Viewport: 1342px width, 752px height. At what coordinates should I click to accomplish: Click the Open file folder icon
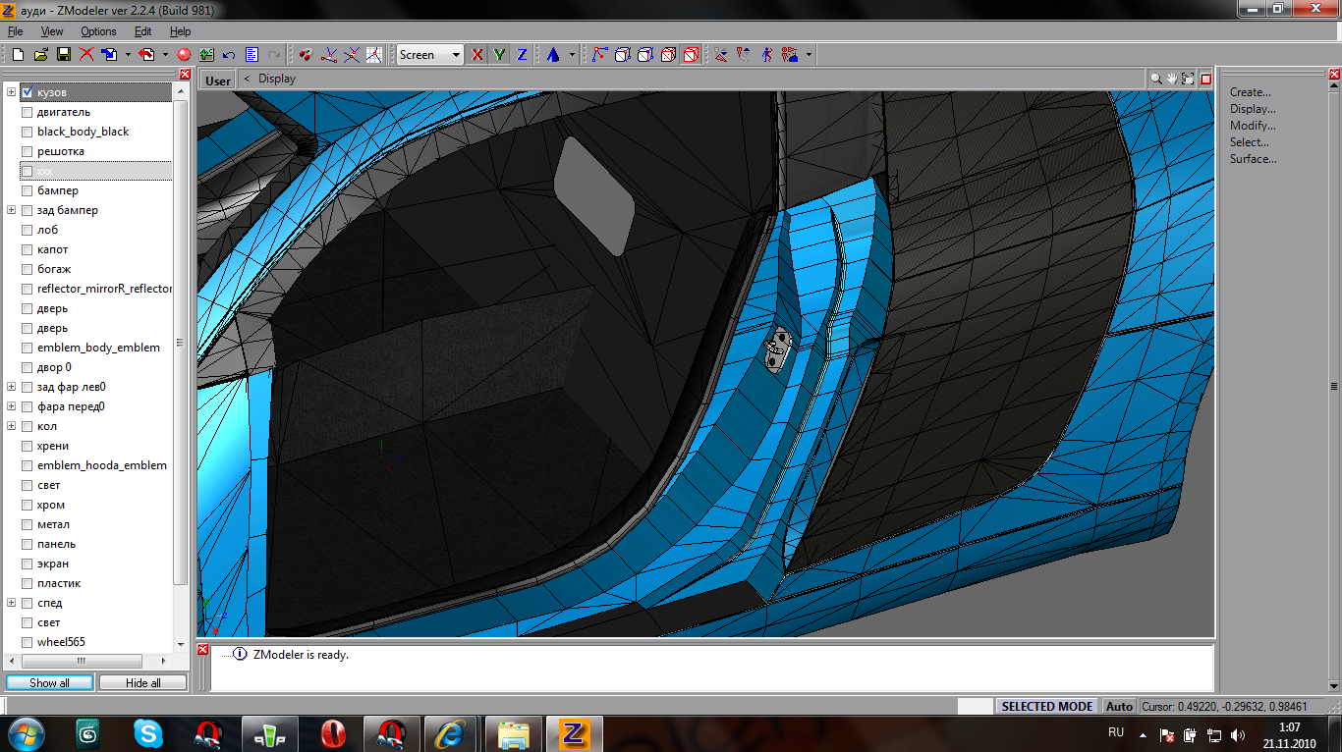tap(40, 55)
